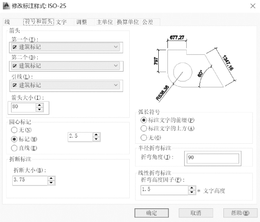Image resolution: width=260 pixels, height=222 pixels.
Task: Click decrement arrow of 箭头大小 spinner
Action: [40, 110]
